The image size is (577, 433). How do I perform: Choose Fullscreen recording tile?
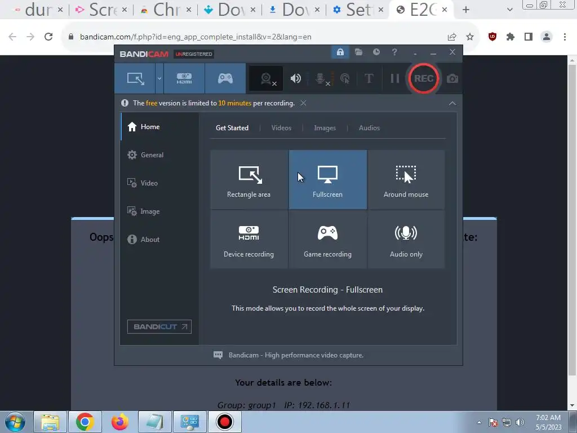click(x=327, y=179)
